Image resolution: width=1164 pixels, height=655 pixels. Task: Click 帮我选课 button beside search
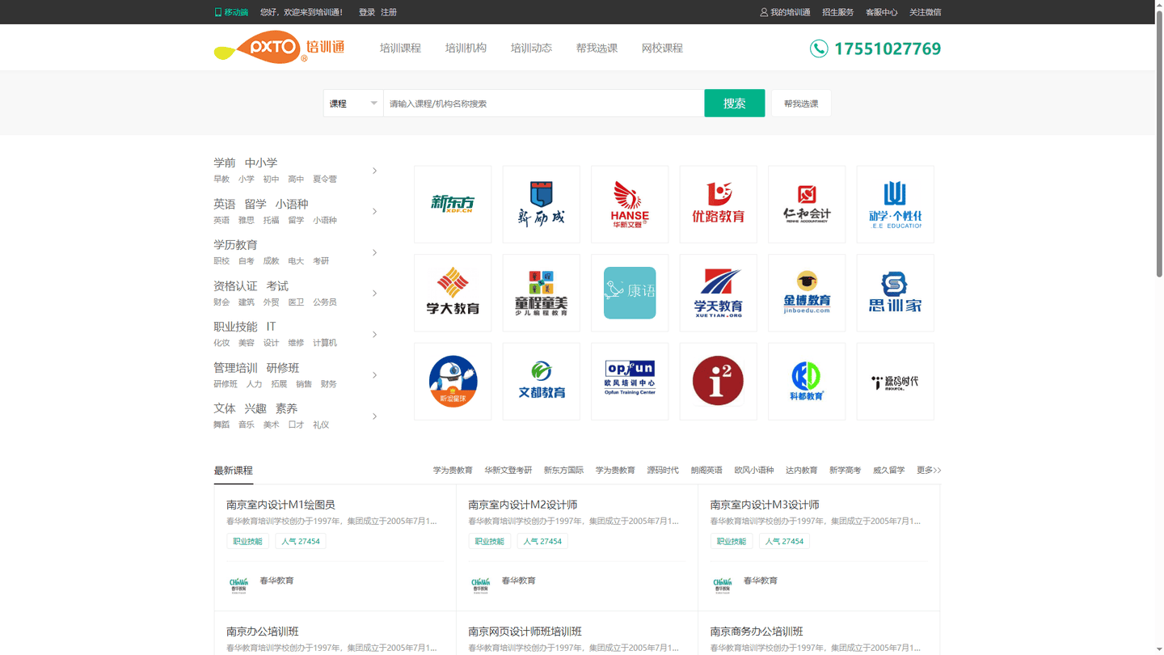coord(801,104)
